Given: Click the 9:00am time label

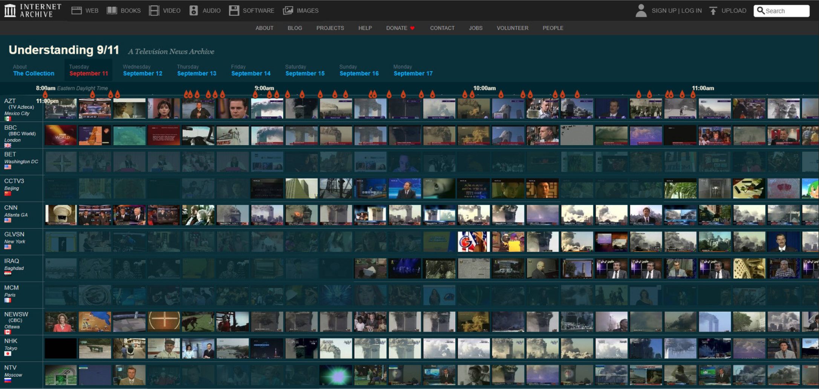Looking at the screenshot, I should click(264, 88).
